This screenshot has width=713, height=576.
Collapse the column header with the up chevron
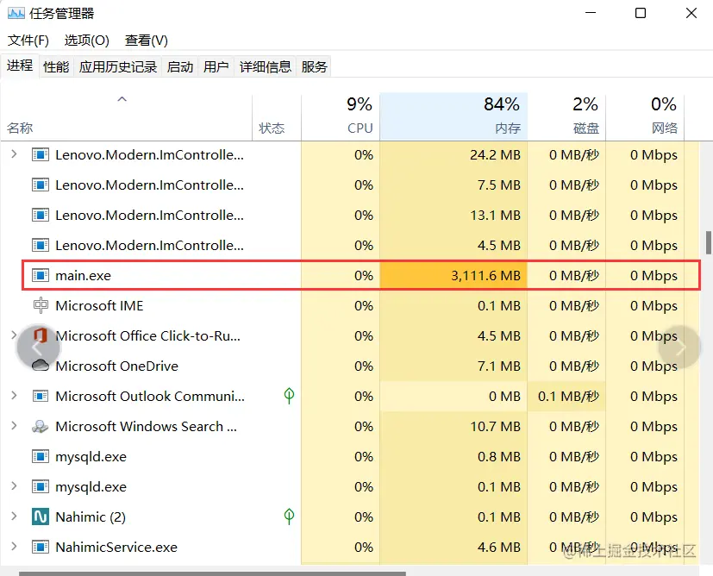[122, 99]
